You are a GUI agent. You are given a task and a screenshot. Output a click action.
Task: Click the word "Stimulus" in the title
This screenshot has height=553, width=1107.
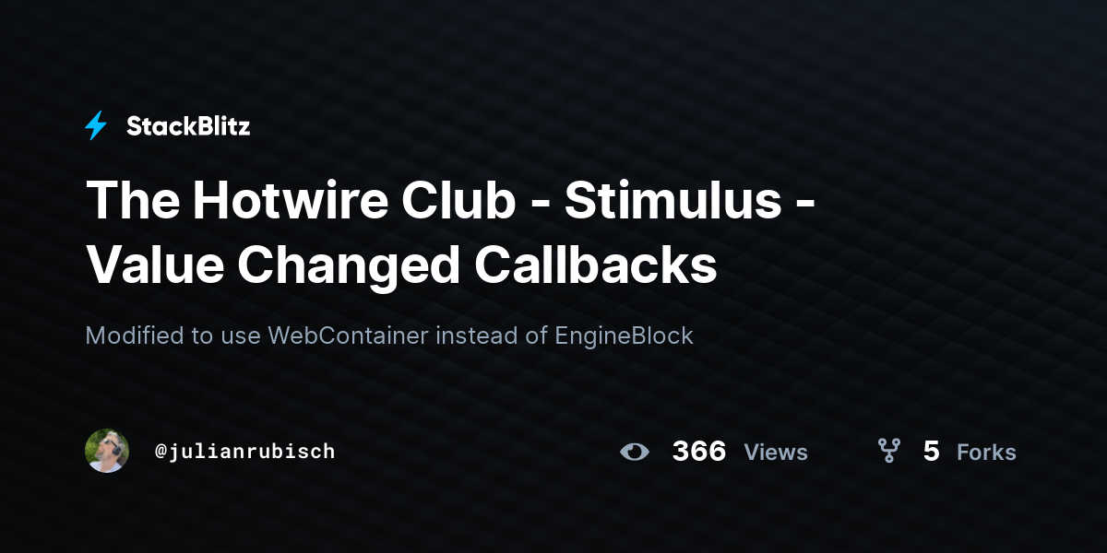point(673,202)
